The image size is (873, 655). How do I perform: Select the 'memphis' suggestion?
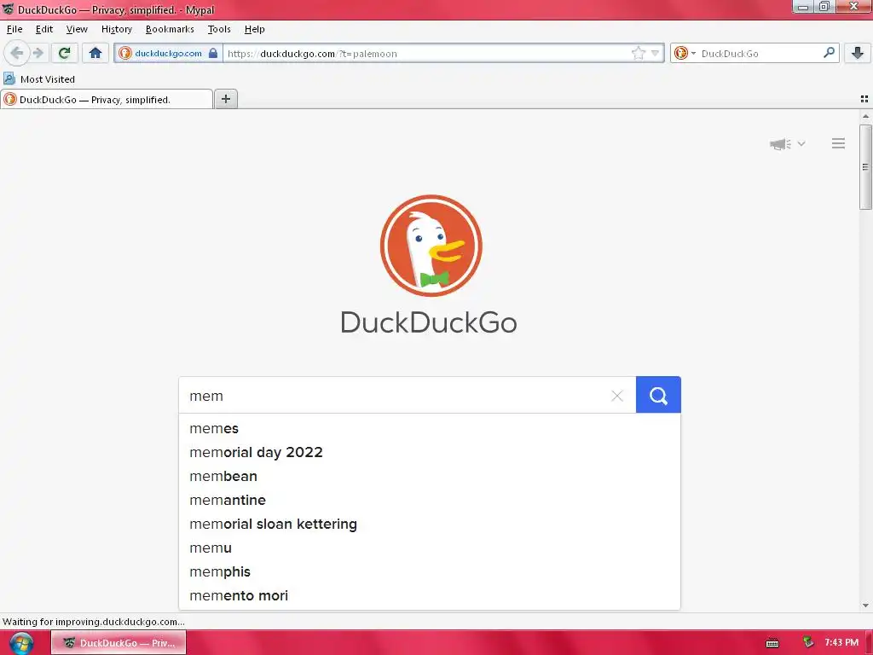pyautogui.click(x=430, y=572)
